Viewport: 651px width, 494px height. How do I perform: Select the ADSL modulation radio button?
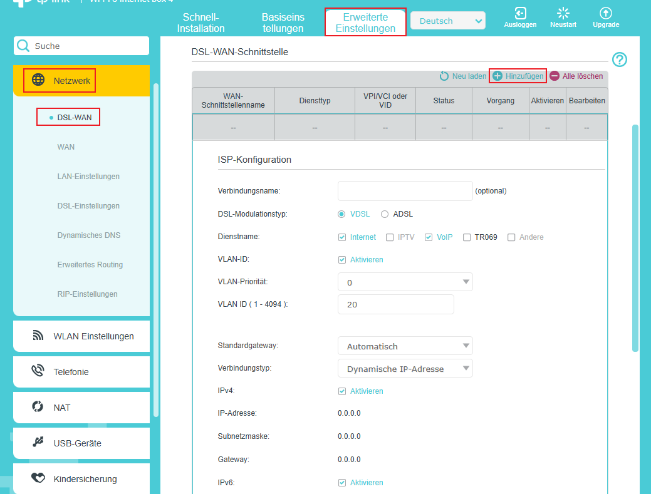coord(385,214)
